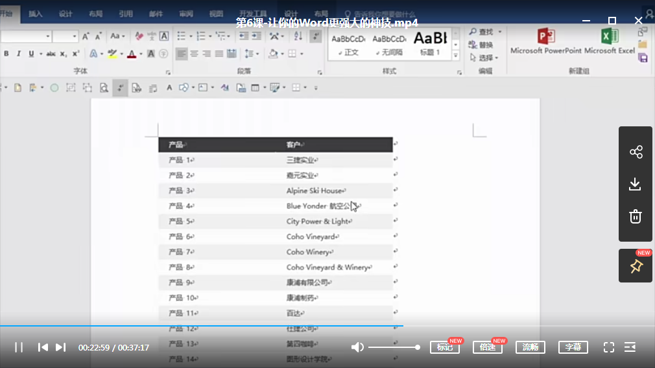
Task: Open the Select (选择) menu
Action: tap(484, 58)
